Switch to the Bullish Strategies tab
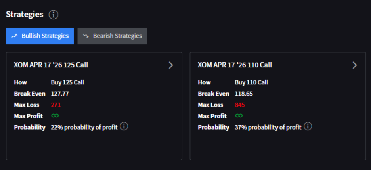Screen dimensions: 371x170 pos(40,36)
